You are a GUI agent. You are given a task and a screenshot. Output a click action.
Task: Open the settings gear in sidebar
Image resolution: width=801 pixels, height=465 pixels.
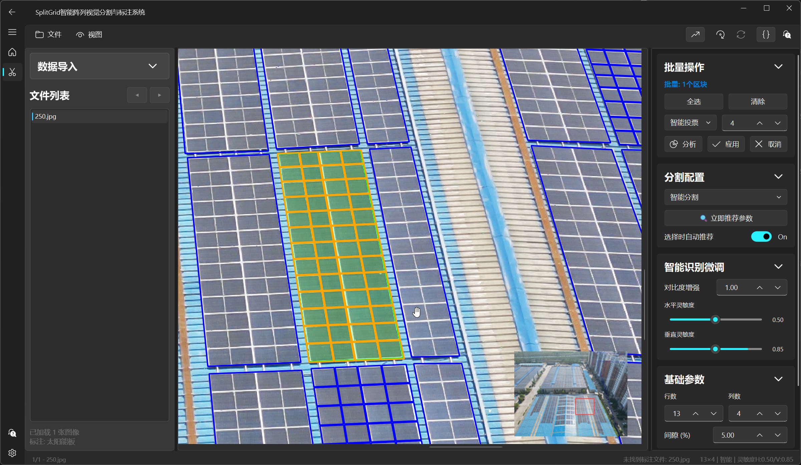12,453
